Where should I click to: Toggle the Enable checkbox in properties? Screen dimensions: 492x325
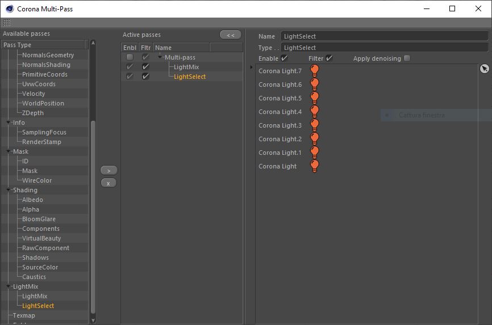coord(284,58)
